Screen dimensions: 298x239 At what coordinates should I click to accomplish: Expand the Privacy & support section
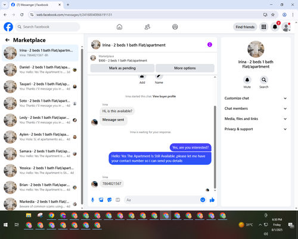click(x=256, y=129)
